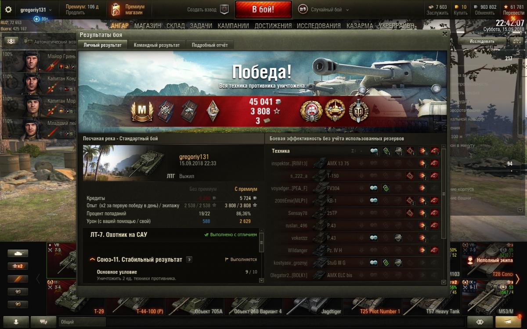Toggle the vehicle type tank filter button

click(18, 253)
